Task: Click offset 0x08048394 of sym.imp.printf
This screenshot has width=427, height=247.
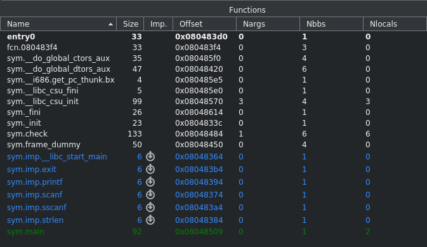Action: click(x=199, y=182)
